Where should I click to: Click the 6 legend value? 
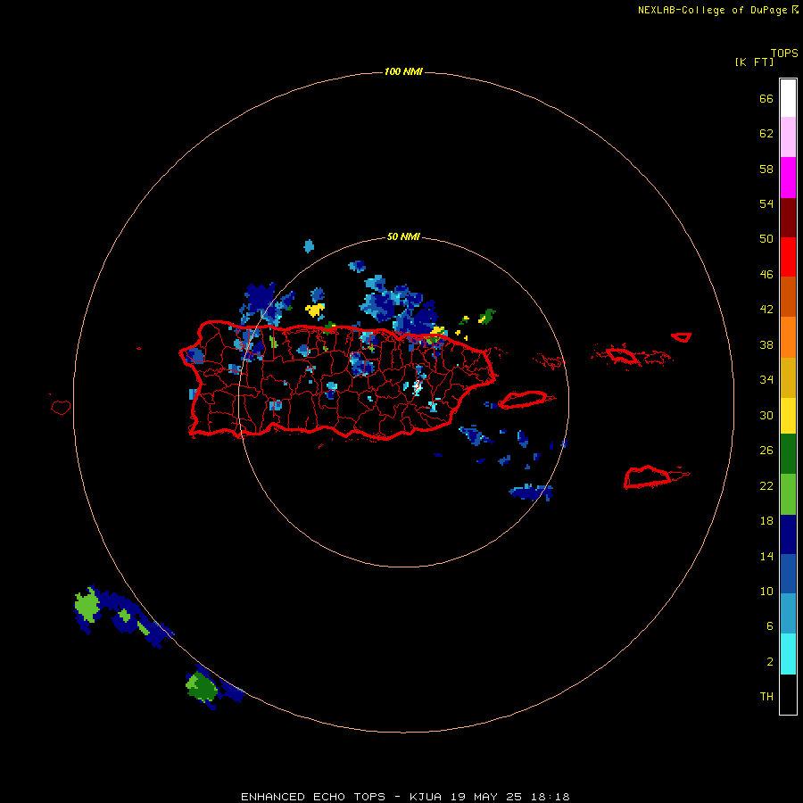click(x=770, y=626)
